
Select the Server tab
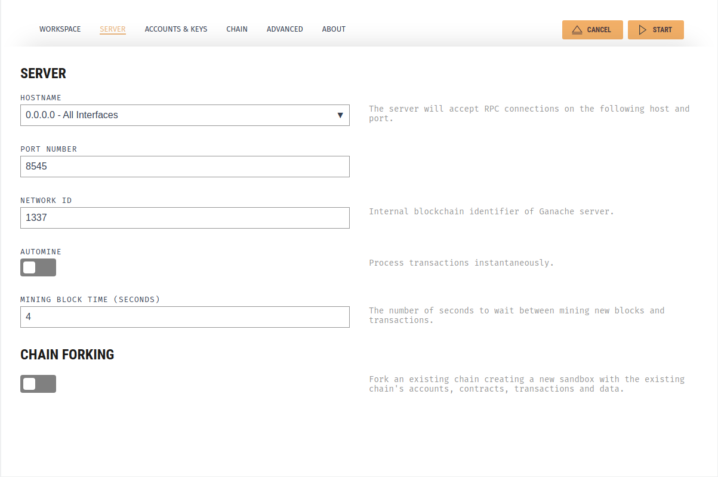(x=113, y=29)
